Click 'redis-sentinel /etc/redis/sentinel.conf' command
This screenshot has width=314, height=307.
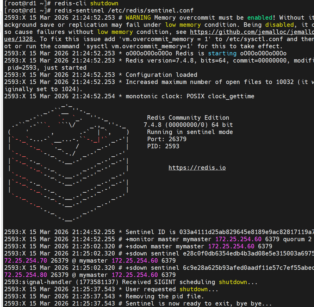click(124, 10)
